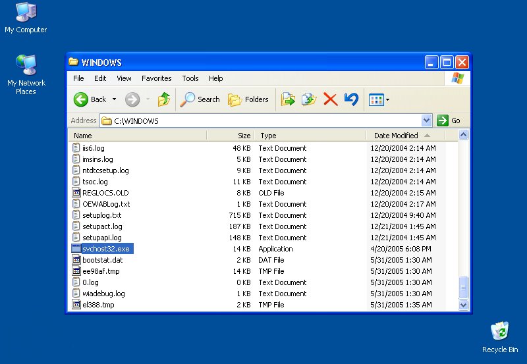This screenshot has height=364, width=527.
Task: Select the iis6.log file icon
Action: (x=76, y=147)
